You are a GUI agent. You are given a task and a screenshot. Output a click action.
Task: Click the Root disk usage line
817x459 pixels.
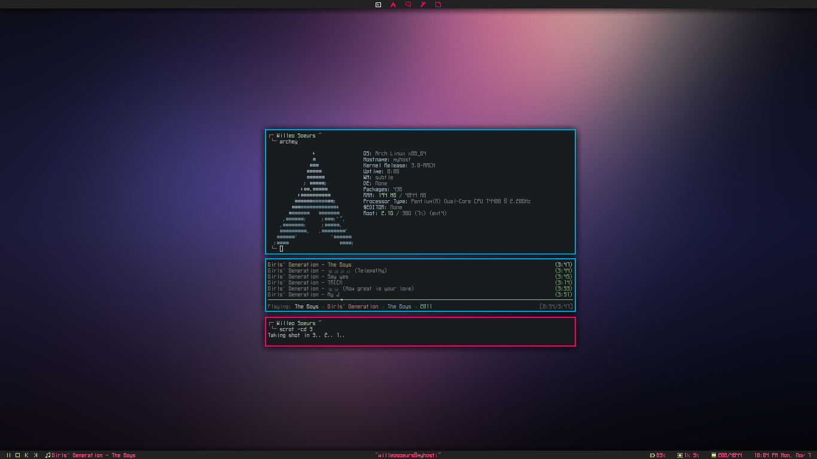tap(405, 213)
